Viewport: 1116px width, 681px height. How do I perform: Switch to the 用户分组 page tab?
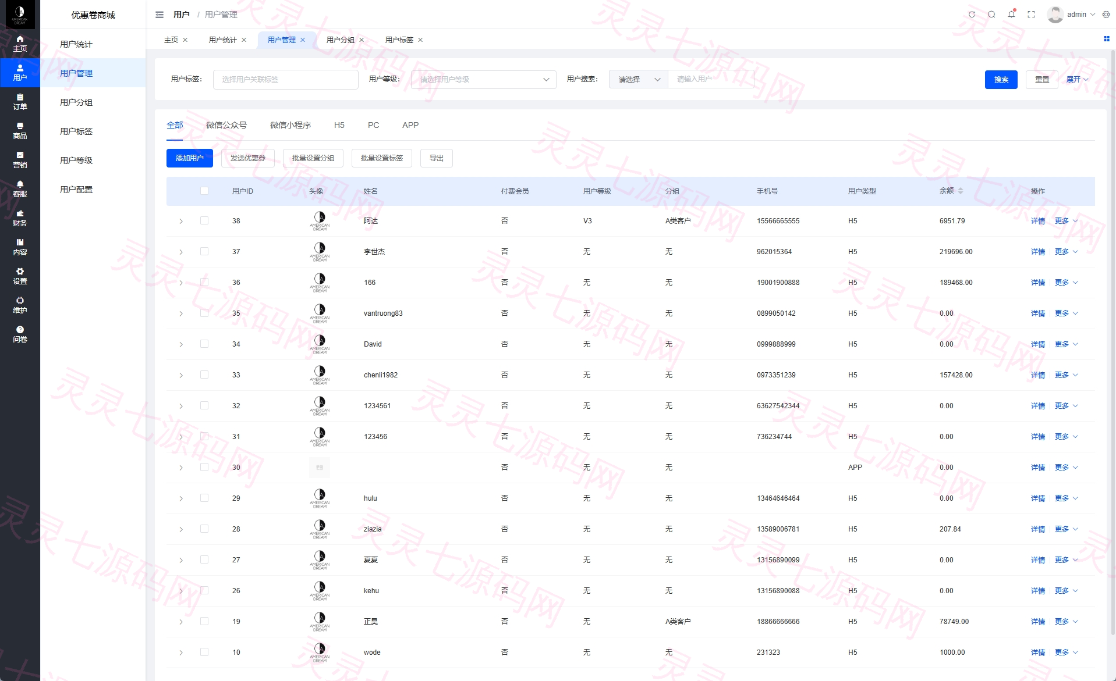pos(341,40)
